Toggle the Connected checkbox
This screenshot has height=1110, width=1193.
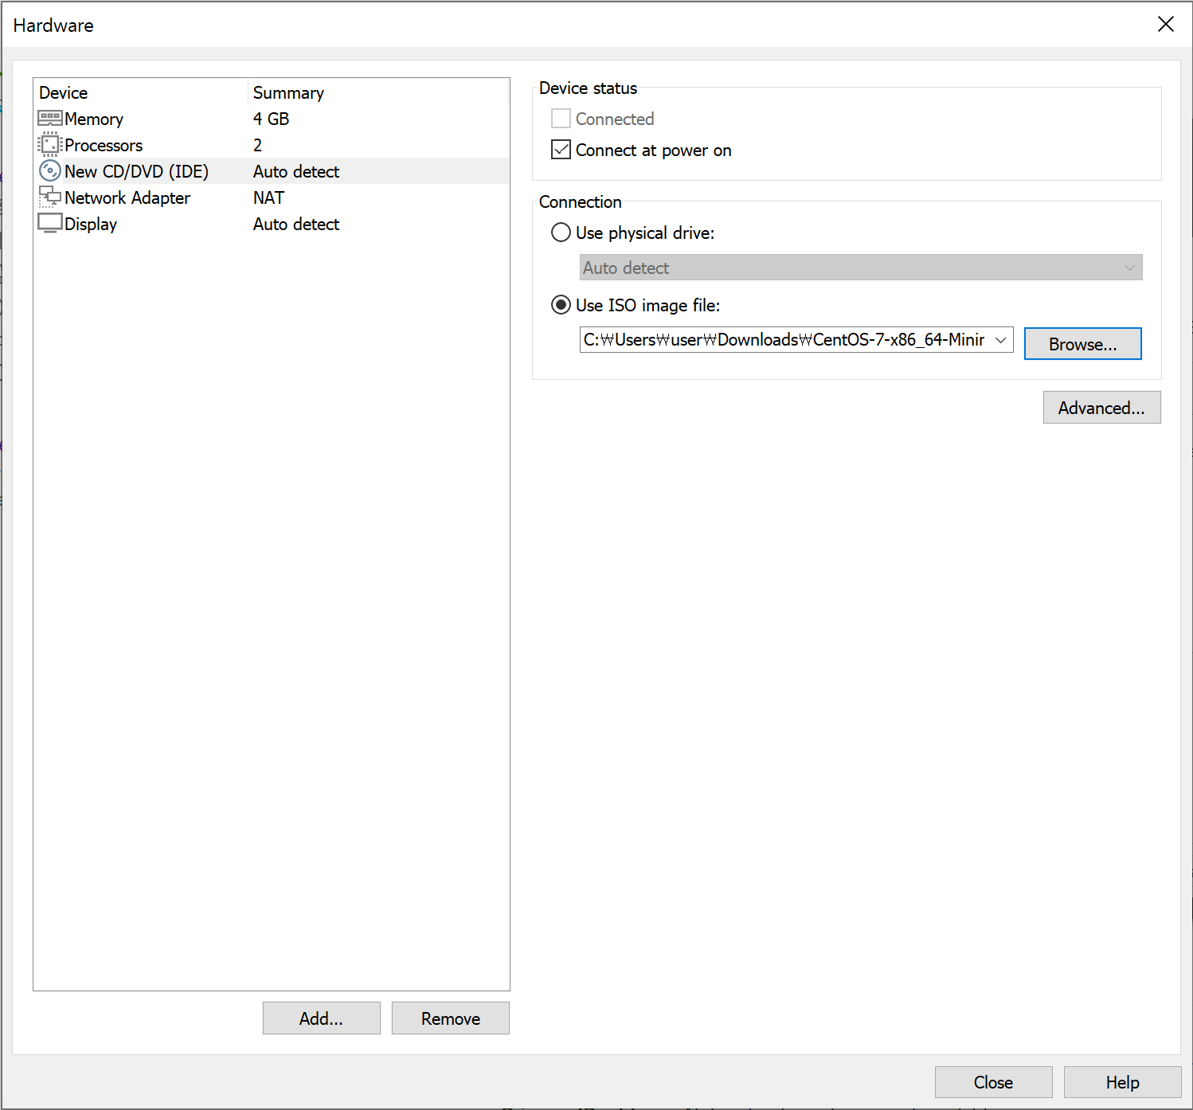coord(561,119)
